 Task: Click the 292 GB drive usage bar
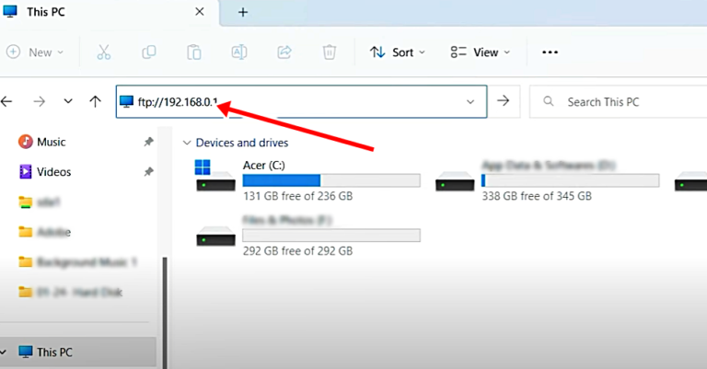click(x=331, y=236)
